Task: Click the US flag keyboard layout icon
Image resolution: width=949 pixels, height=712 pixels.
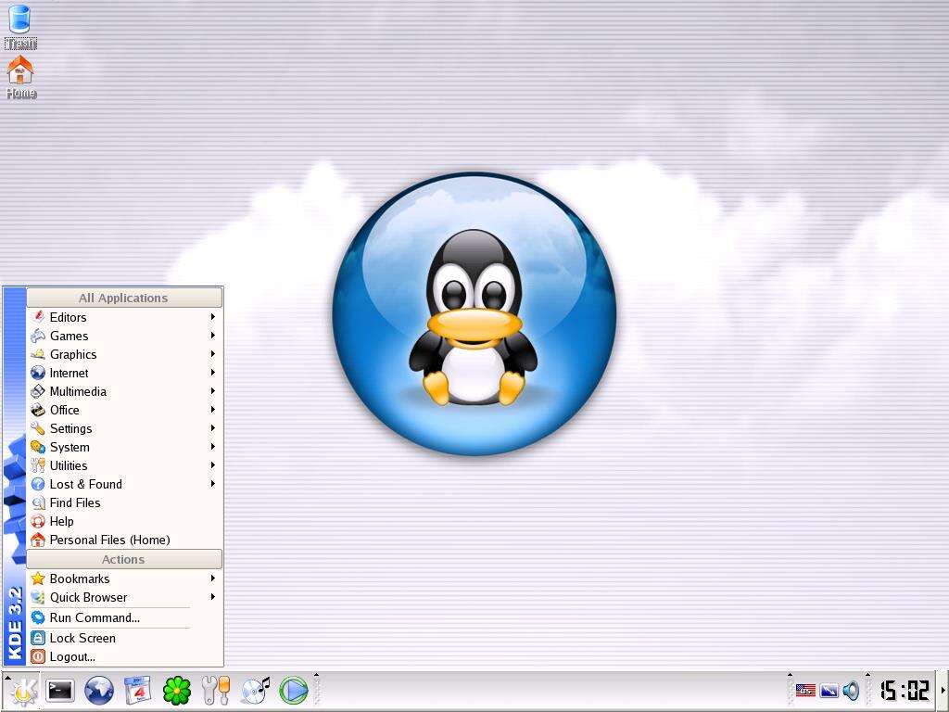Action: coord(805,690)
